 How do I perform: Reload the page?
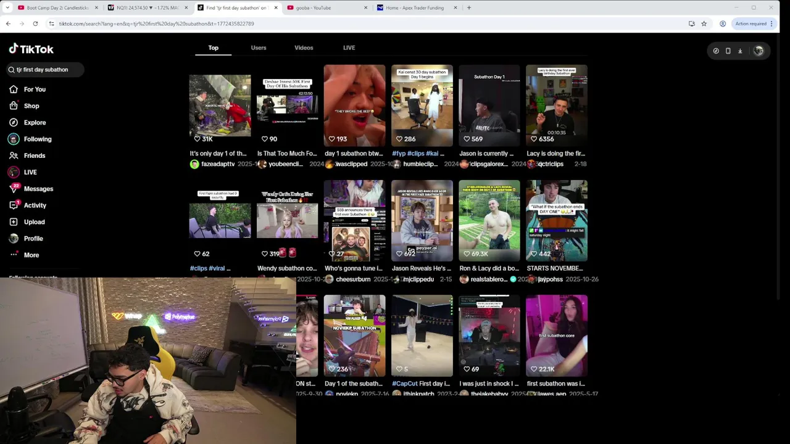(x=35, y=23)
